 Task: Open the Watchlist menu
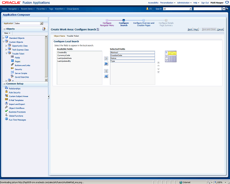[60, 9]
